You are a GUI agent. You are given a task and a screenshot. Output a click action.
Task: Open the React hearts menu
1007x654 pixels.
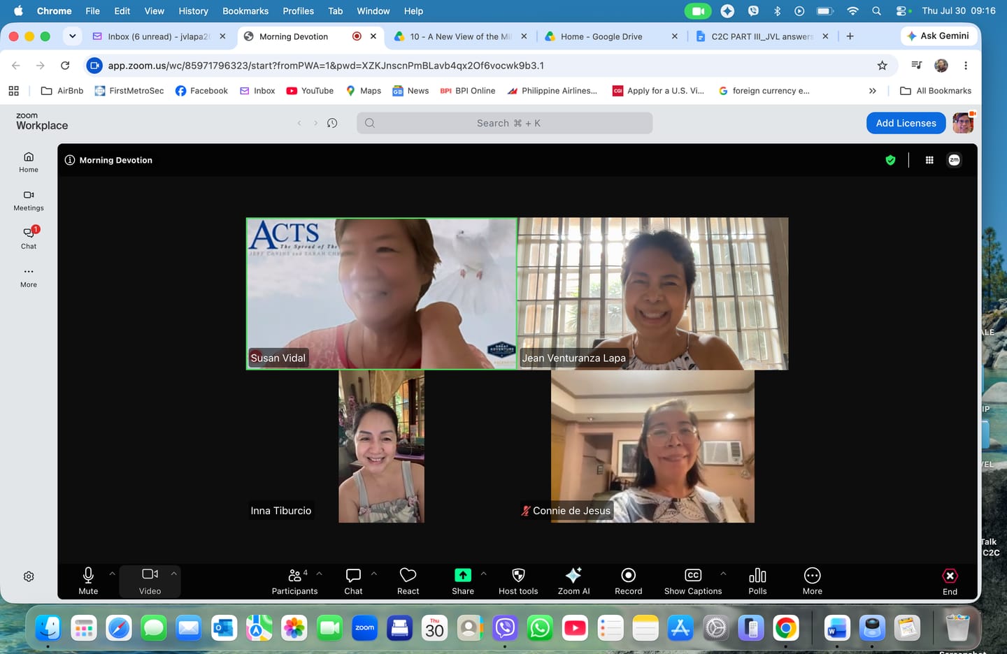[408, 581]
